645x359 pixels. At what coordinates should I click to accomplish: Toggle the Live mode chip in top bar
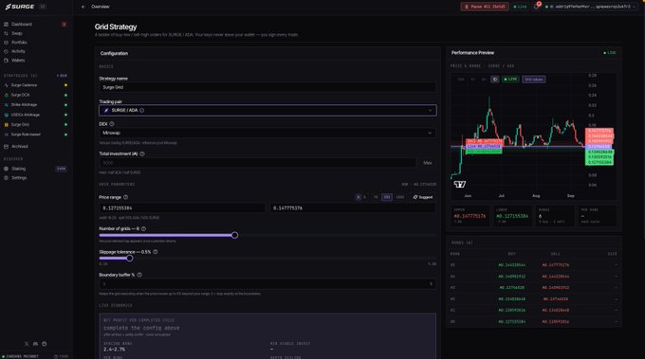[x=521, y=7]
